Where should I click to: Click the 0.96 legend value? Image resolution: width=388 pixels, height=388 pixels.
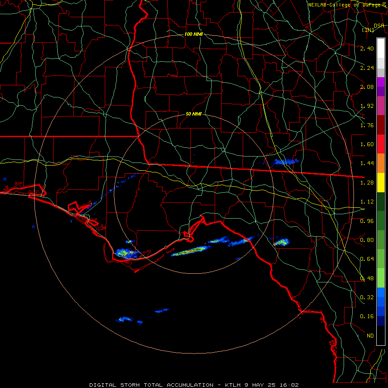[367, 221]
